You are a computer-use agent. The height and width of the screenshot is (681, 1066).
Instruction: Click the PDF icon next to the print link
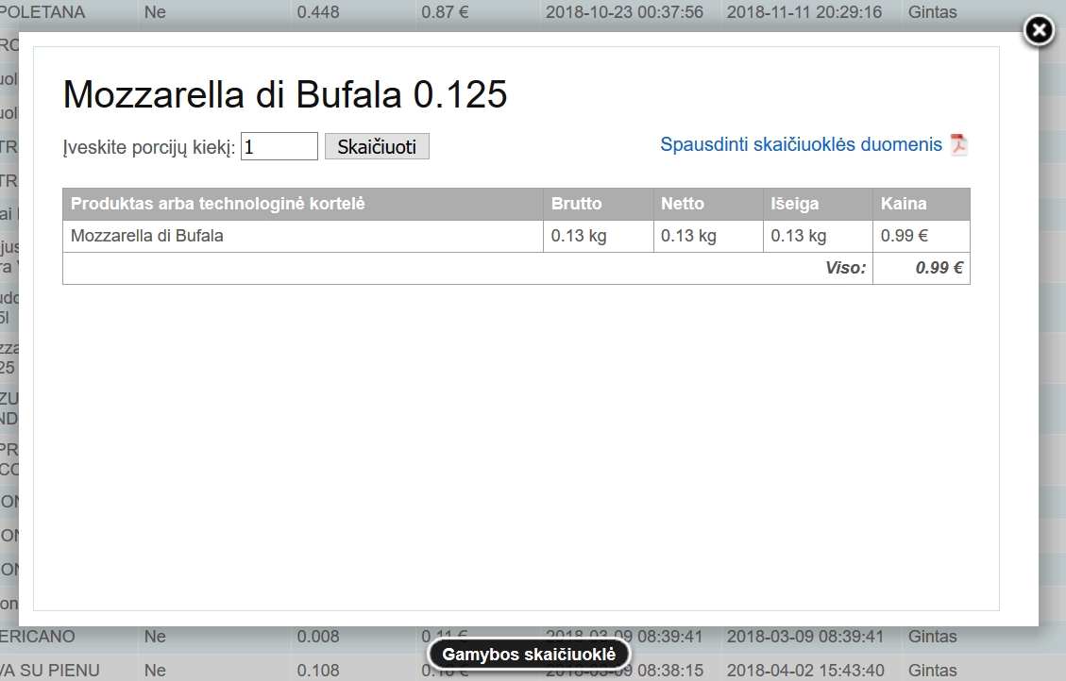pos(958,144)
